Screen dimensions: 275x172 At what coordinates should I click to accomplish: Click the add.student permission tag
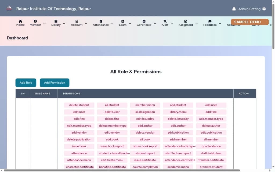[178, 105]
